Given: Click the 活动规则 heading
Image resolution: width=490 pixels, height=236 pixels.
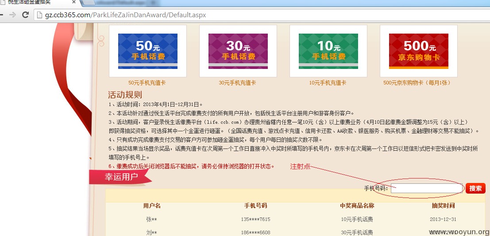Looking at the screenshot, I should click(x=125, y=95).
